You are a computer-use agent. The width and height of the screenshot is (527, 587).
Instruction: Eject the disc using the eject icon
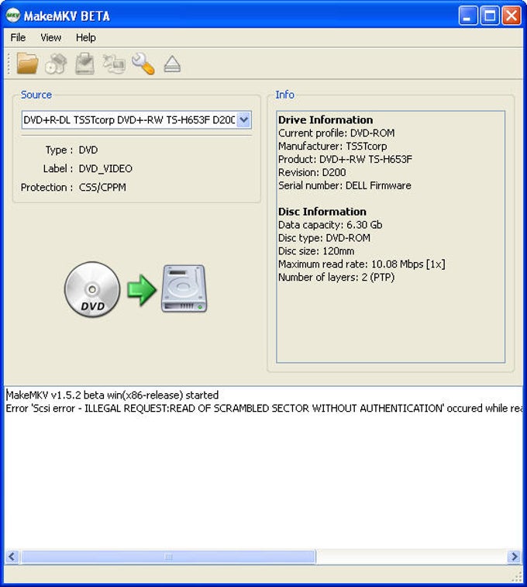(x=172, y=64)
